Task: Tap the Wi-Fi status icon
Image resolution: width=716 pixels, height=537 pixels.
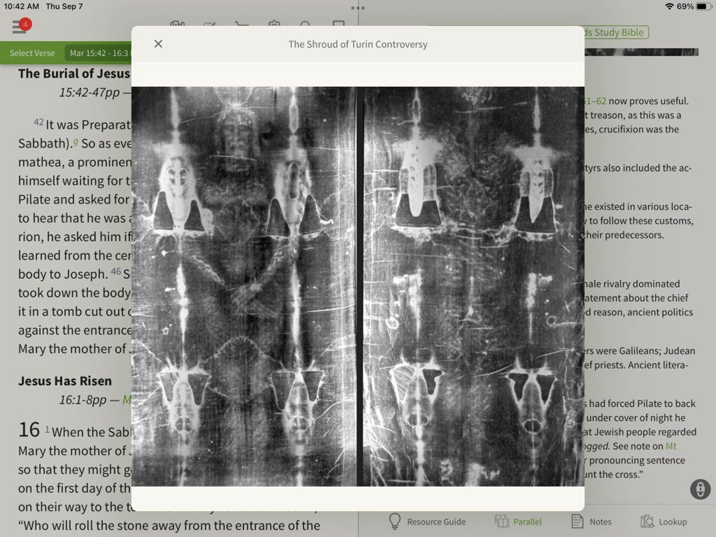Action: click(x=669, y=7)
